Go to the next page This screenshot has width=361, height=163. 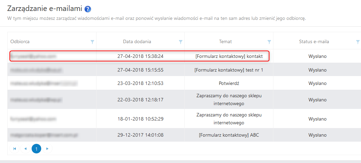click(47, 149)
